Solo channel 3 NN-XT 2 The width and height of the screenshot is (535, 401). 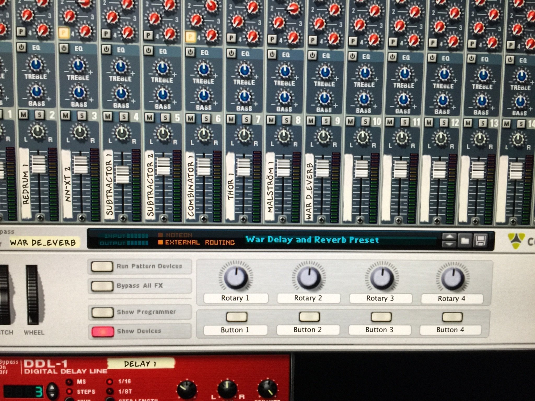point(82,116)
